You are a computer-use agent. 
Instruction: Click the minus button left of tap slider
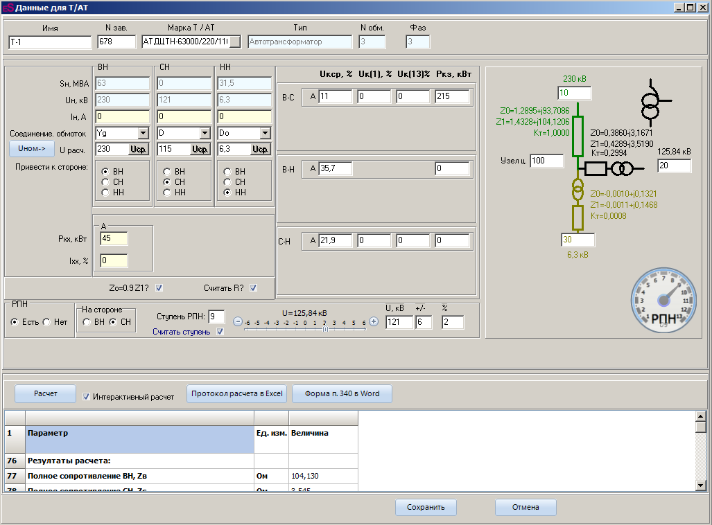pyautogui.click(x=238, y=321)
